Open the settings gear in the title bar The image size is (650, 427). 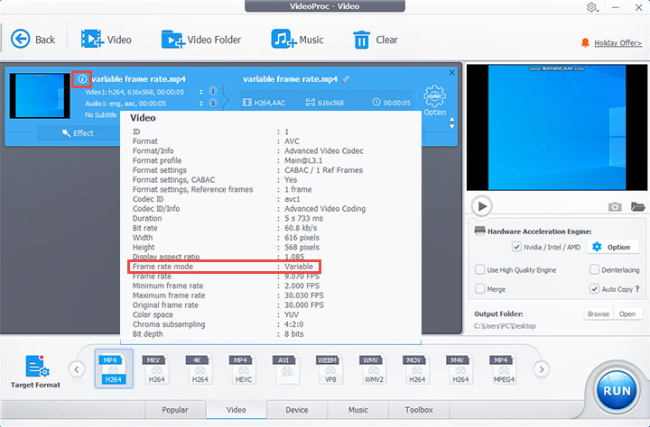point(591,7)
